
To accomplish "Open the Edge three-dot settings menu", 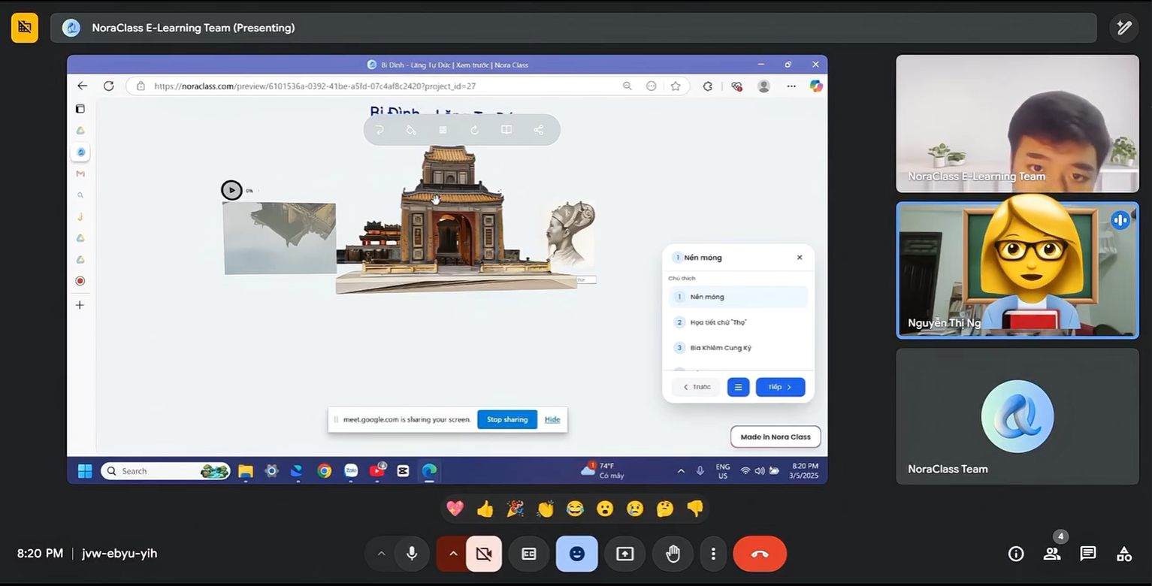I will (791, 86).
